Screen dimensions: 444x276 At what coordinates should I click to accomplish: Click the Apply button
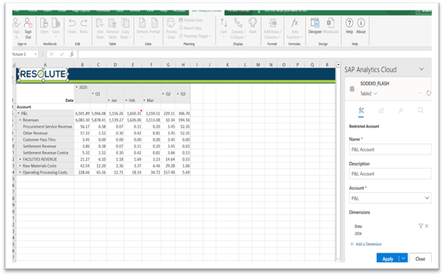coord(387,258)
